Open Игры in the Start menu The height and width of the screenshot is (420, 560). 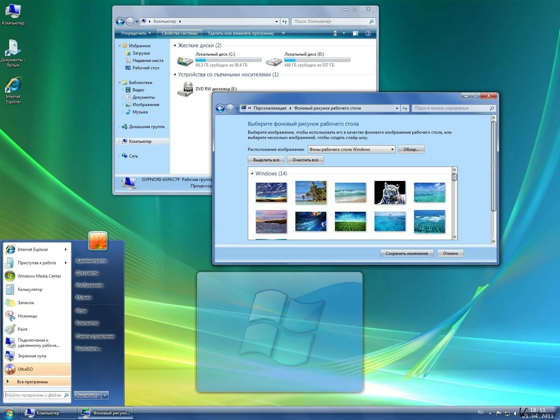pos(82,311)
